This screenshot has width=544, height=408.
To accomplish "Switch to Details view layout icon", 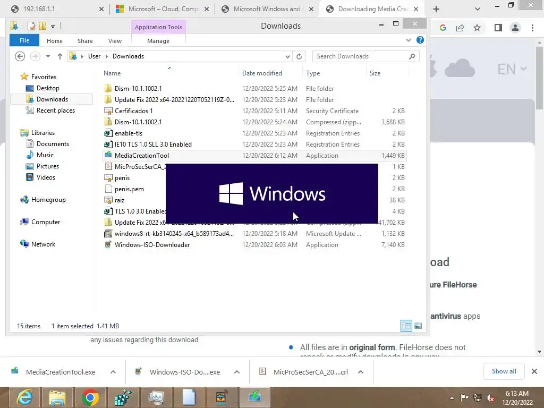I will (406, 326).
